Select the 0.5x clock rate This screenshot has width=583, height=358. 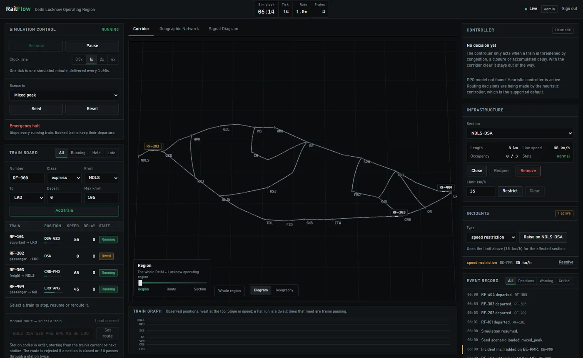pos(79,60)
